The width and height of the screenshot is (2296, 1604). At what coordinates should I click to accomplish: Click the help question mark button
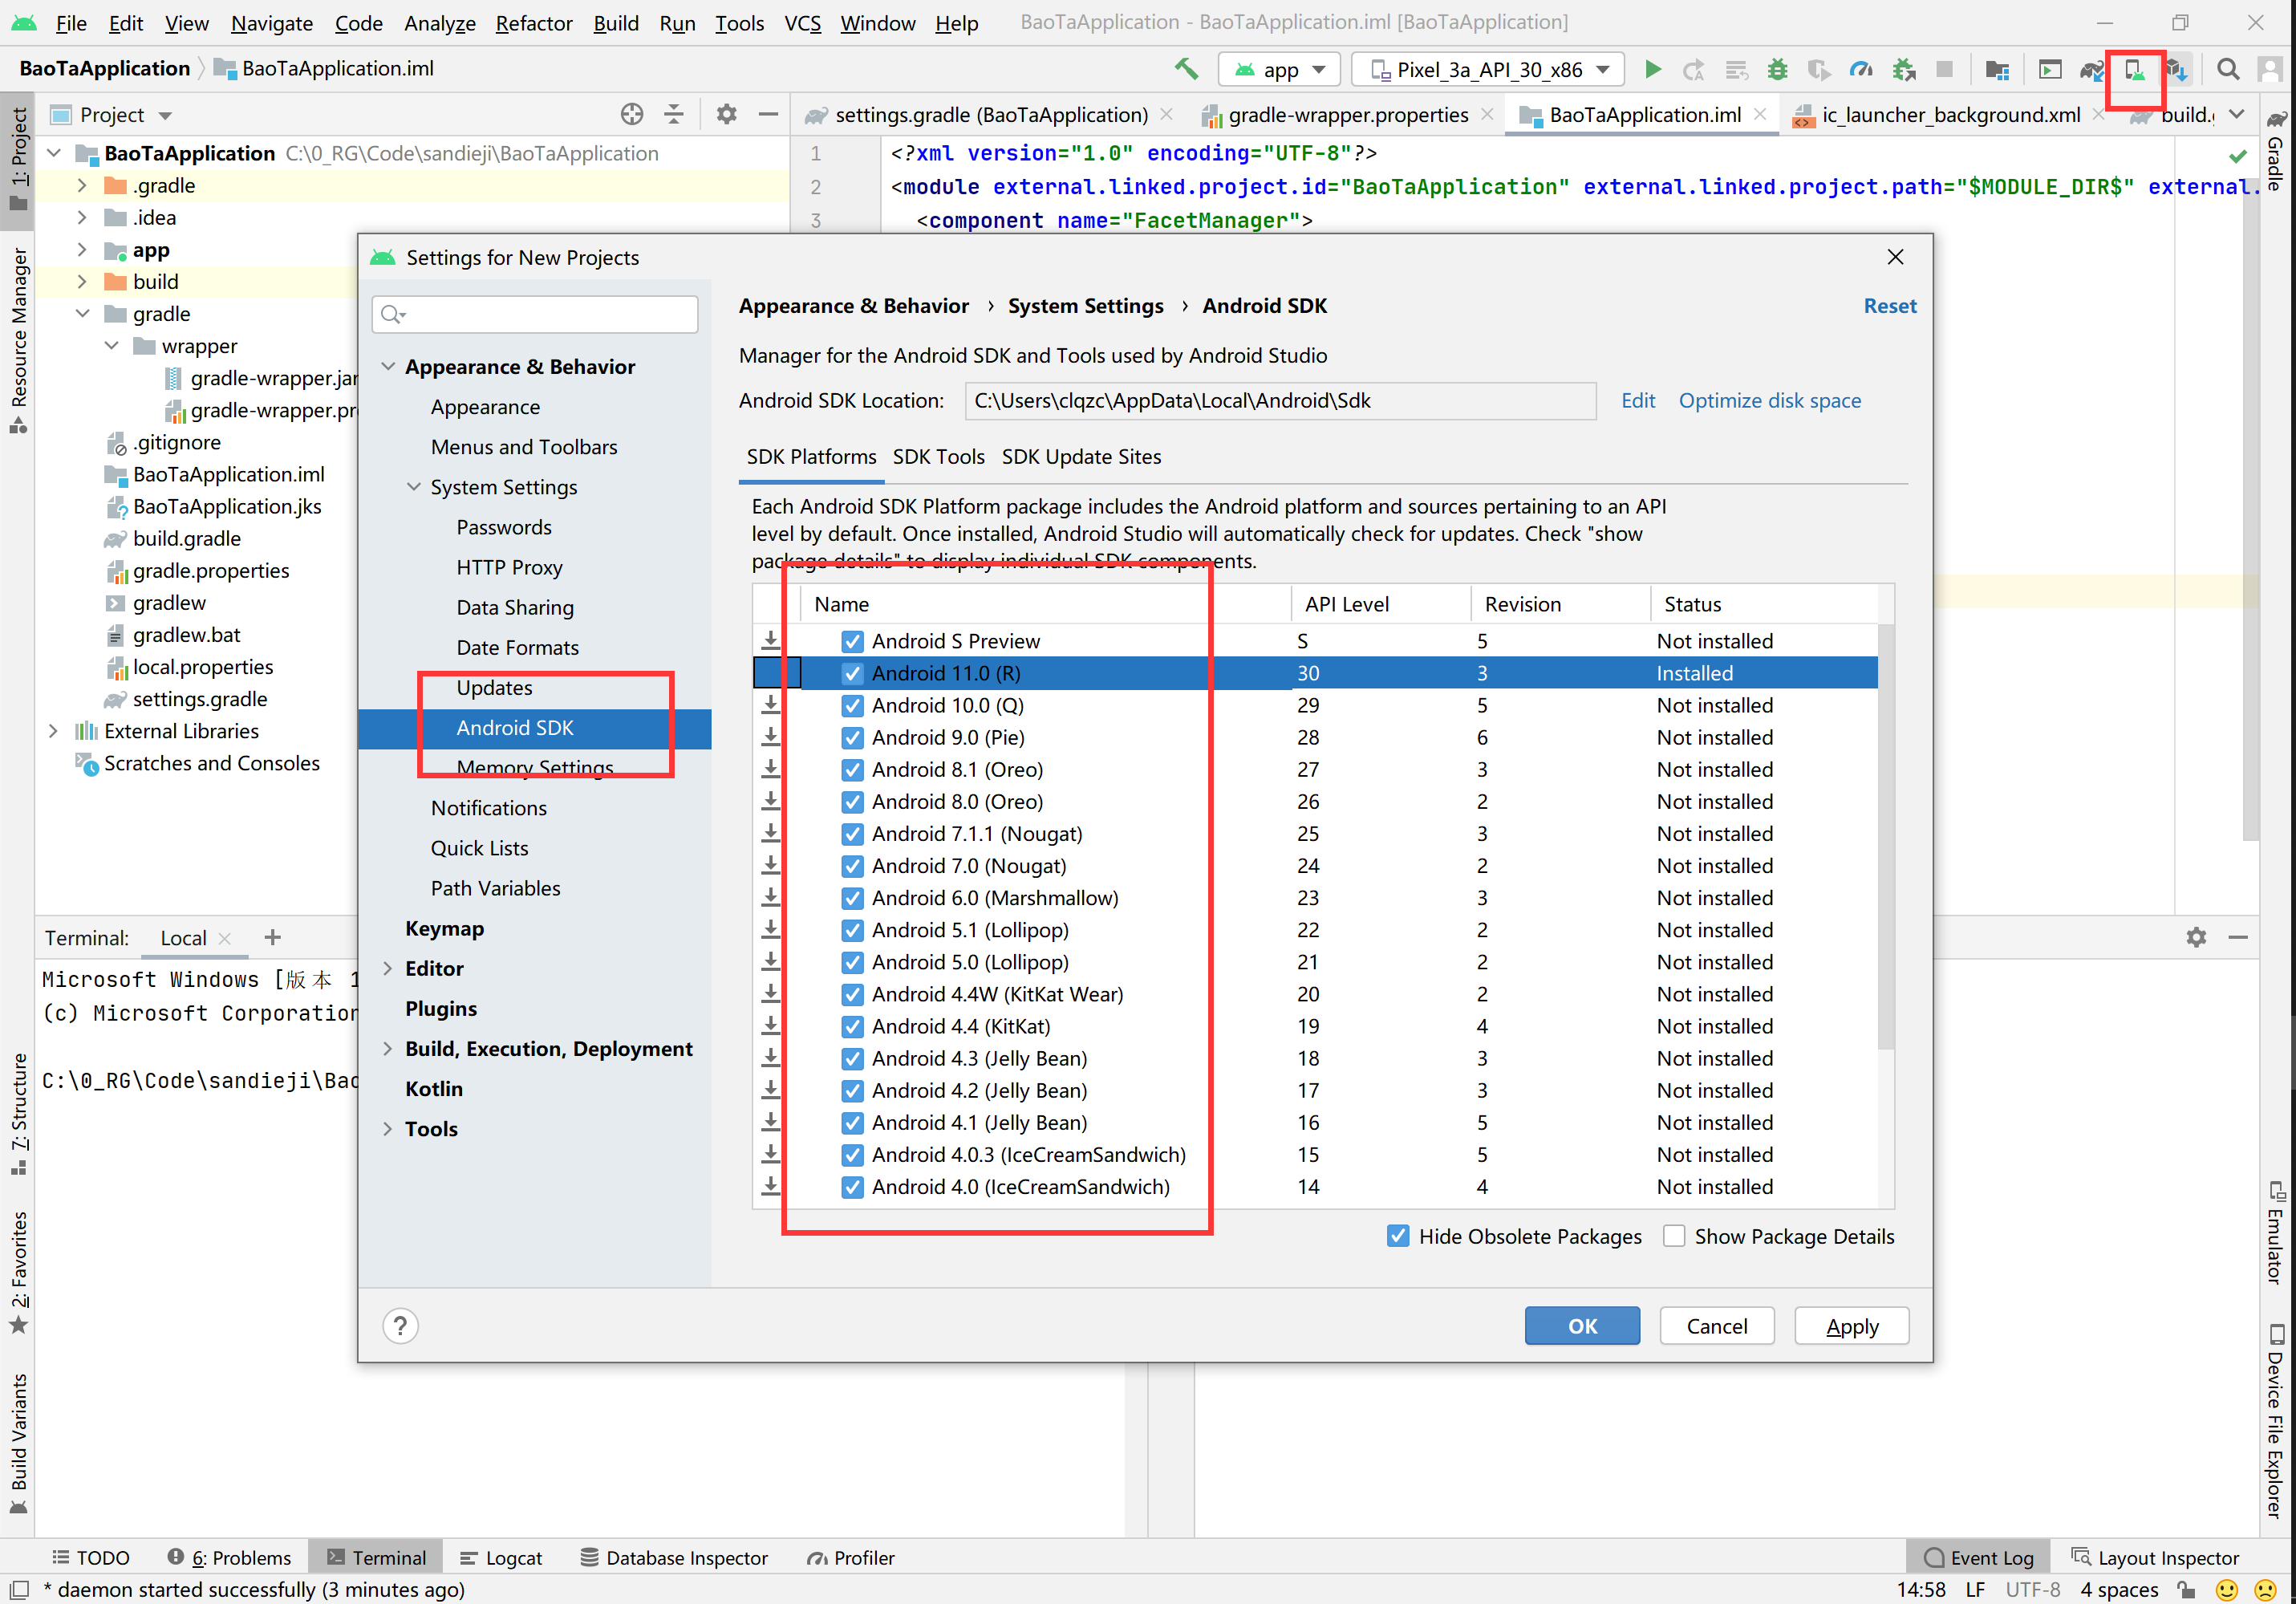coord(400,1326)
